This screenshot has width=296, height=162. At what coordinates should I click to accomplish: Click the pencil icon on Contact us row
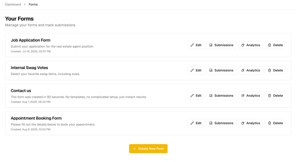[x=192, y=96]
